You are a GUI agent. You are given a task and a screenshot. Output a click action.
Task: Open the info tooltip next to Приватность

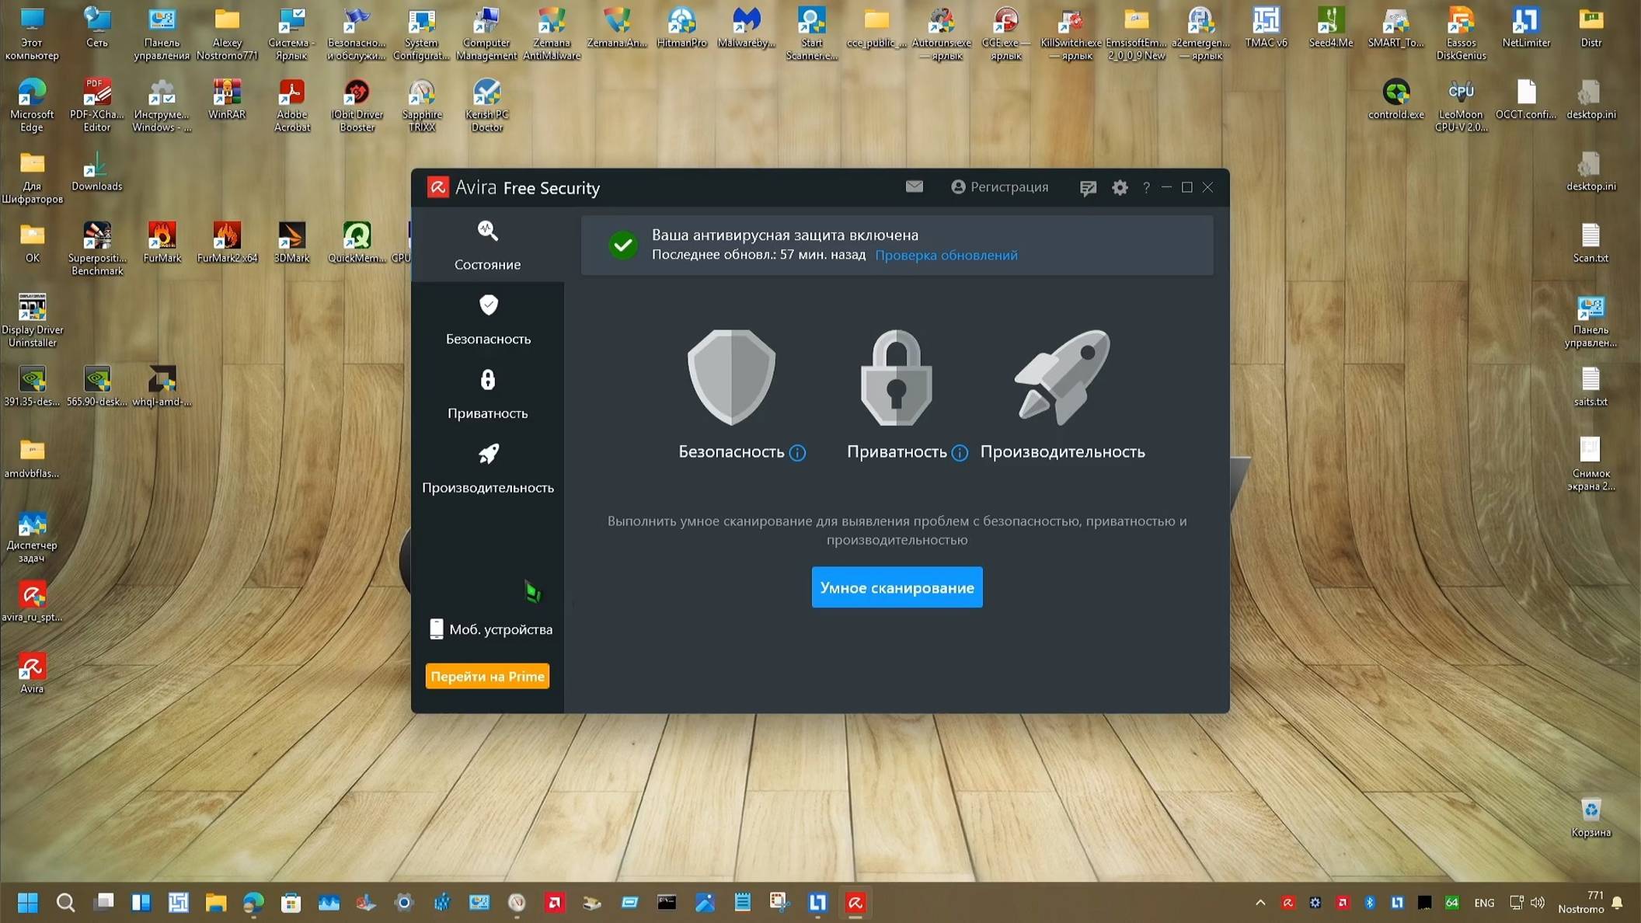pyautogui.click(x=960, y=452)
